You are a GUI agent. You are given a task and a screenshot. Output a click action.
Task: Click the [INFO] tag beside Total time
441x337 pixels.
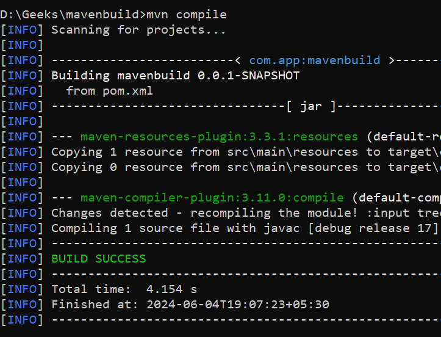[22, 289]
